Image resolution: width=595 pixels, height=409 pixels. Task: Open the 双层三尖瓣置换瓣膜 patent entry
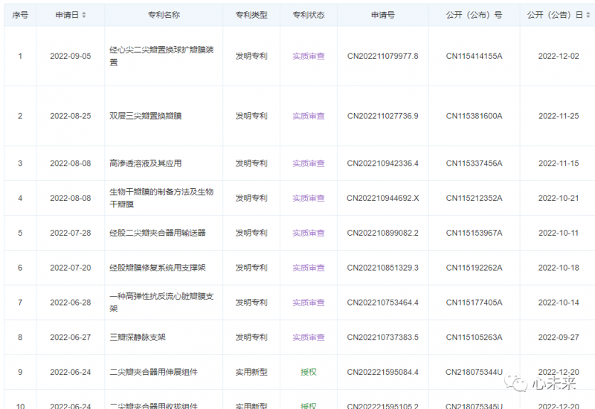point(146,116)
